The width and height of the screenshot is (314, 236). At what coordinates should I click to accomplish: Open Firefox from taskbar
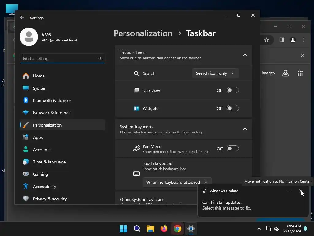(164, 229)
